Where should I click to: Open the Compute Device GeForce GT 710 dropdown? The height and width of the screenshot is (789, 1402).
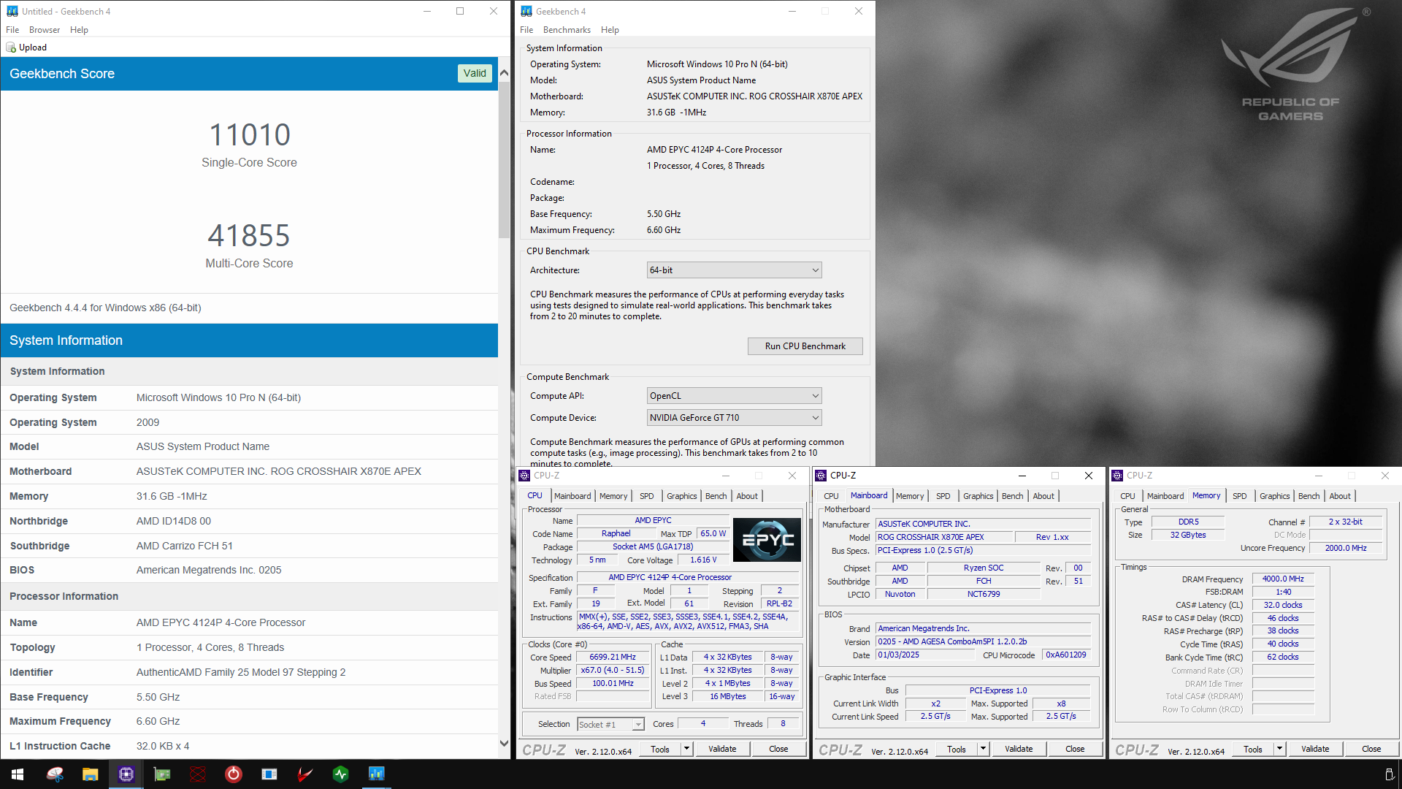tap(734, 418)
